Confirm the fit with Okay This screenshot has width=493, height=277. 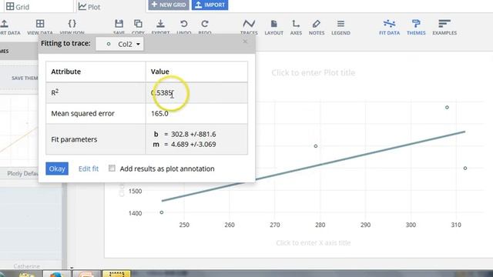(57, 169)
